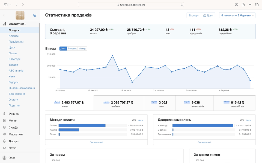262x163 pixels.
Task: Select День view for revenue chart
Action: tap(63, 49)
